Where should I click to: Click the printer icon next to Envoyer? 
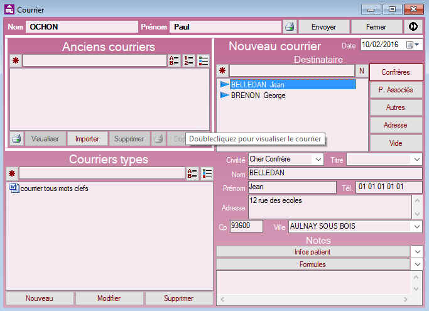[290, 27]
